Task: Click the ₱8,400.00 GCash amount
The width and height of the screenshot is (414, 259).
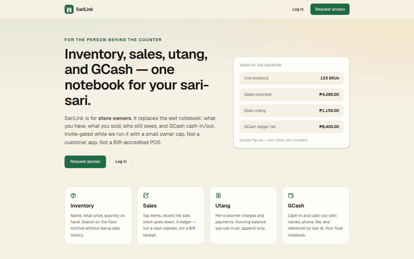Action: point(329,127)
